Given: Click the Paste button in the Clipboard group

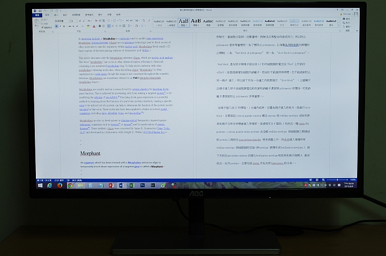Looking at the screenshot, I should tap(36, 22).
